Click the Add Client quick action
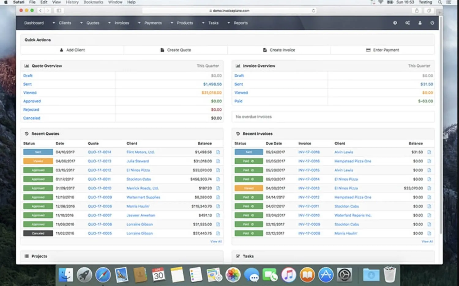This screenshot has height=286, width=459. pyautogui.click(x=73, y=50)
